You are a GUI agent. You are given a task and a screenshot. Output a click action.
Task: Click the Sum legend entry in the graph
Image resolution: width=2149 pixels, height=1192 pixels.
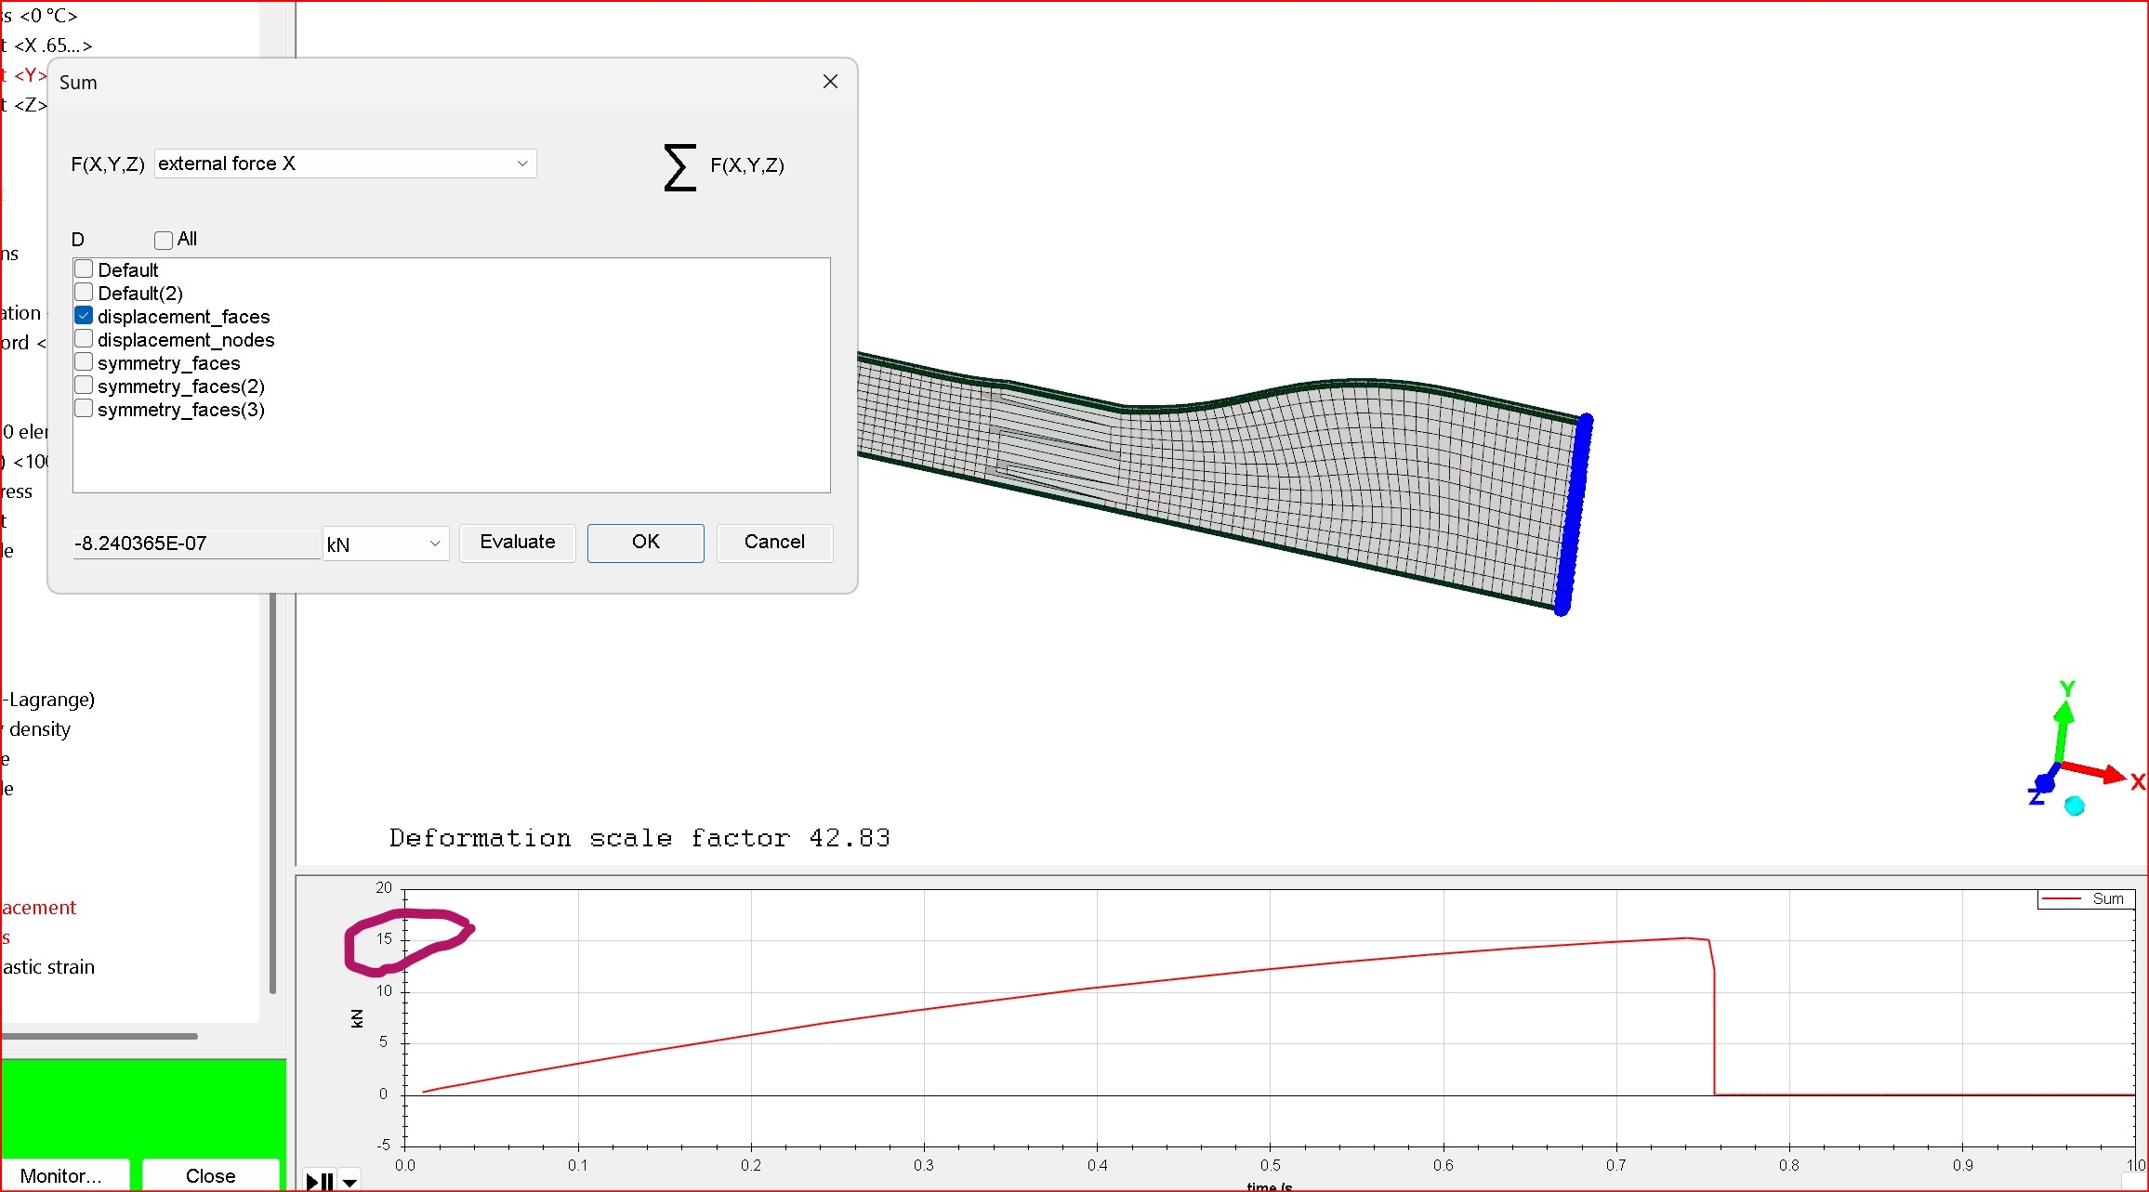click(x=2087, y=898)
